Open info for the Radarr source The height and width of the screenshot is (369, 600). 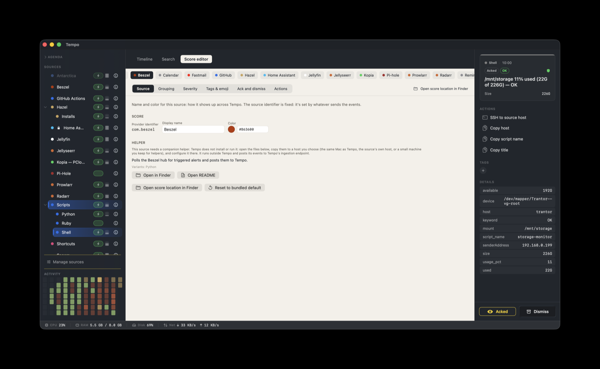pyautogui.click(x=116, y=196)
